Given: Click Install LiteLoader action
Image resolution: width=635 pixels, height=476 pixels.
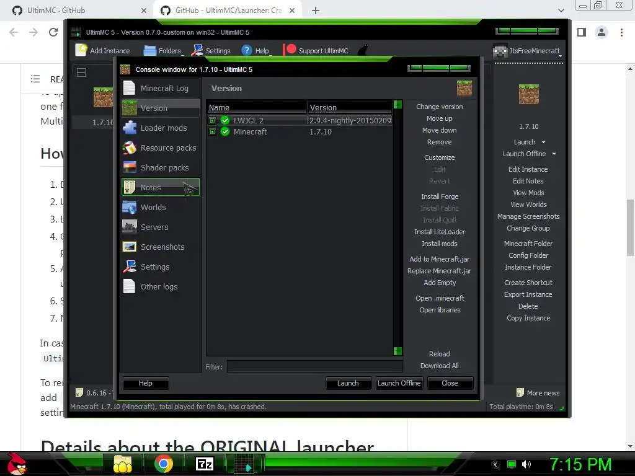Looking at the screenshot, I should point(440,232).
